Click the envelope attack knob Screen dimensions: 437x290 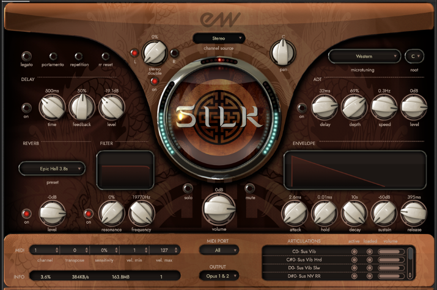coord(295,213)
